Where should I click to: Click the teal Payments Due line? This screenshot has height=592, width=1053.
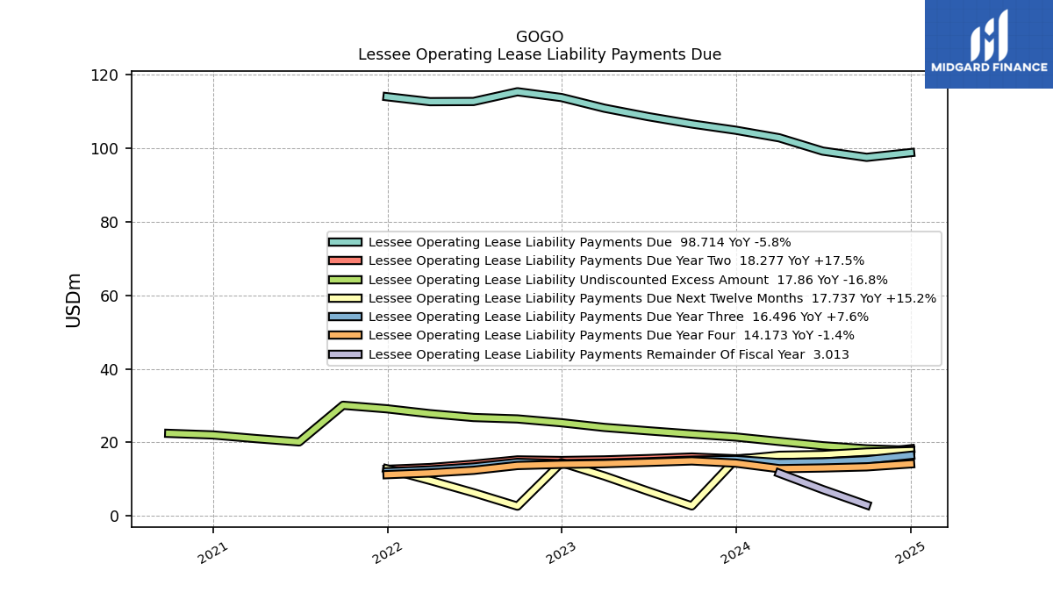tap(648, 117)
